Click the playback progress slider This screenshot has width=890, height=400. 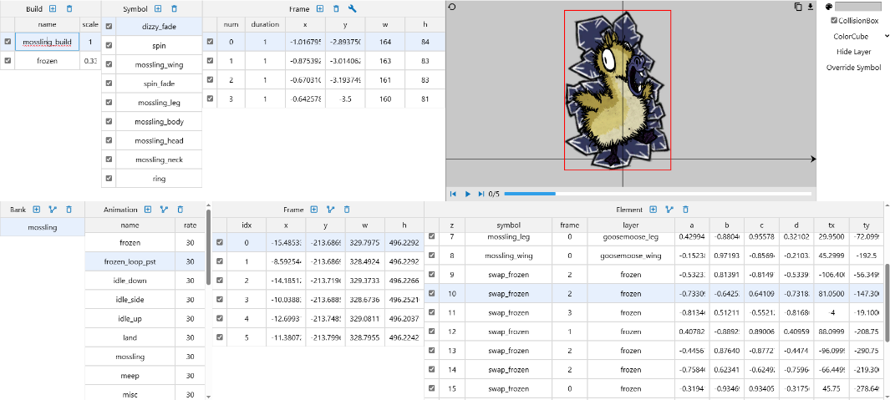tap(657, 194)
